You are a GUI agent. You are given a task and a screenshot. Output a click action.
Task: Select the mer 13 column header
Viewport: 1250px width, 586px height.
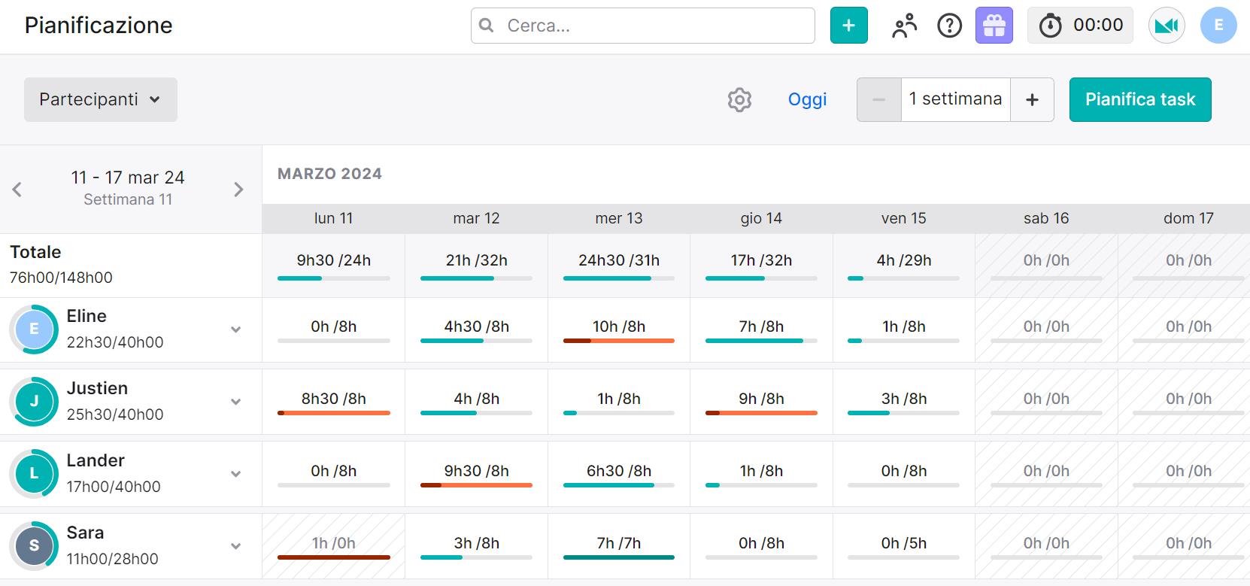pyautogui.click(x=619, y=218)
